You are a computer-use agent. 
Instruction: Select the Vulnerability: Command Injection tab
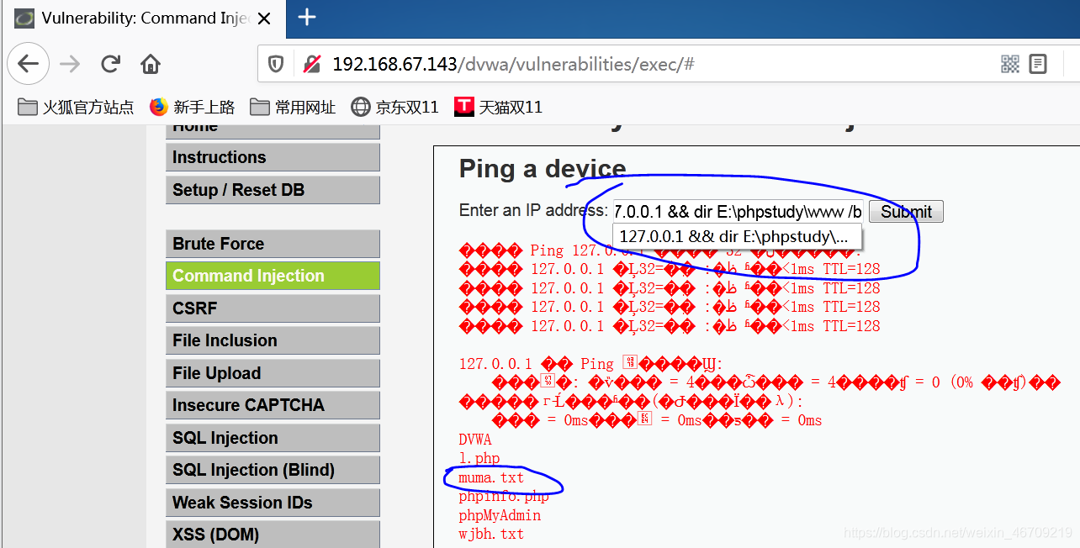(145, 18)
